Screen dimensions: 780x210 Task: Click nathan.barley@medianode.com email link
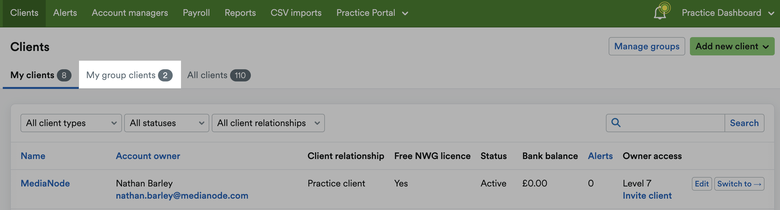pos(182,196)
